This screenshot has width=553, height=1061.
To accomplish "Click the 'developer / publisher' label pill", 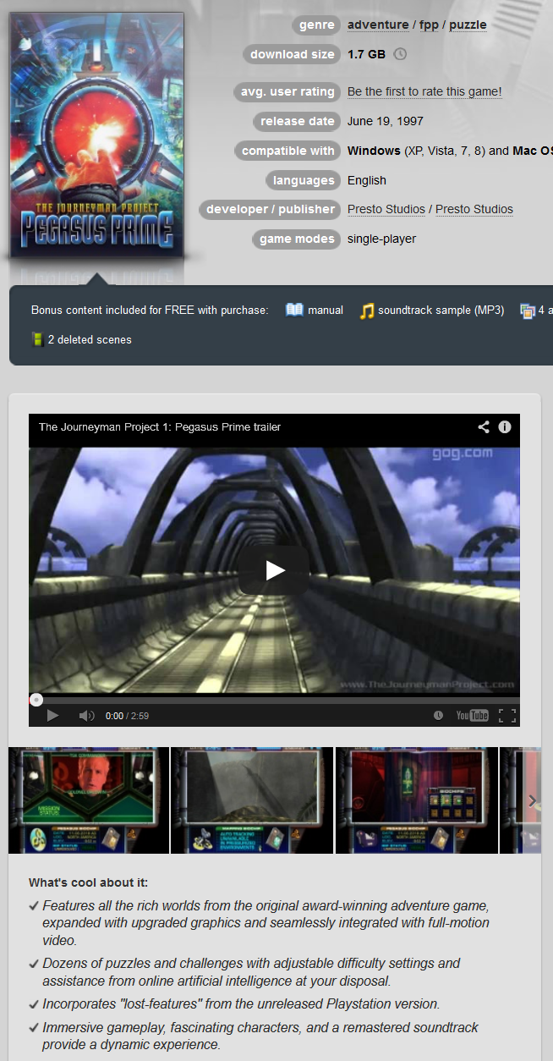I will click(x=270, y=209).
